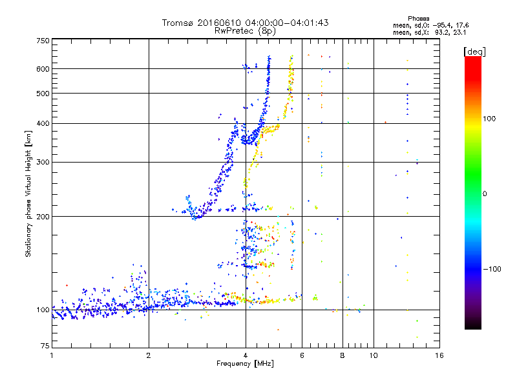The height and width of the screenshot is (387, 517).
Task: Click the y-axis tick label '400'
Action: click(43, 124)
